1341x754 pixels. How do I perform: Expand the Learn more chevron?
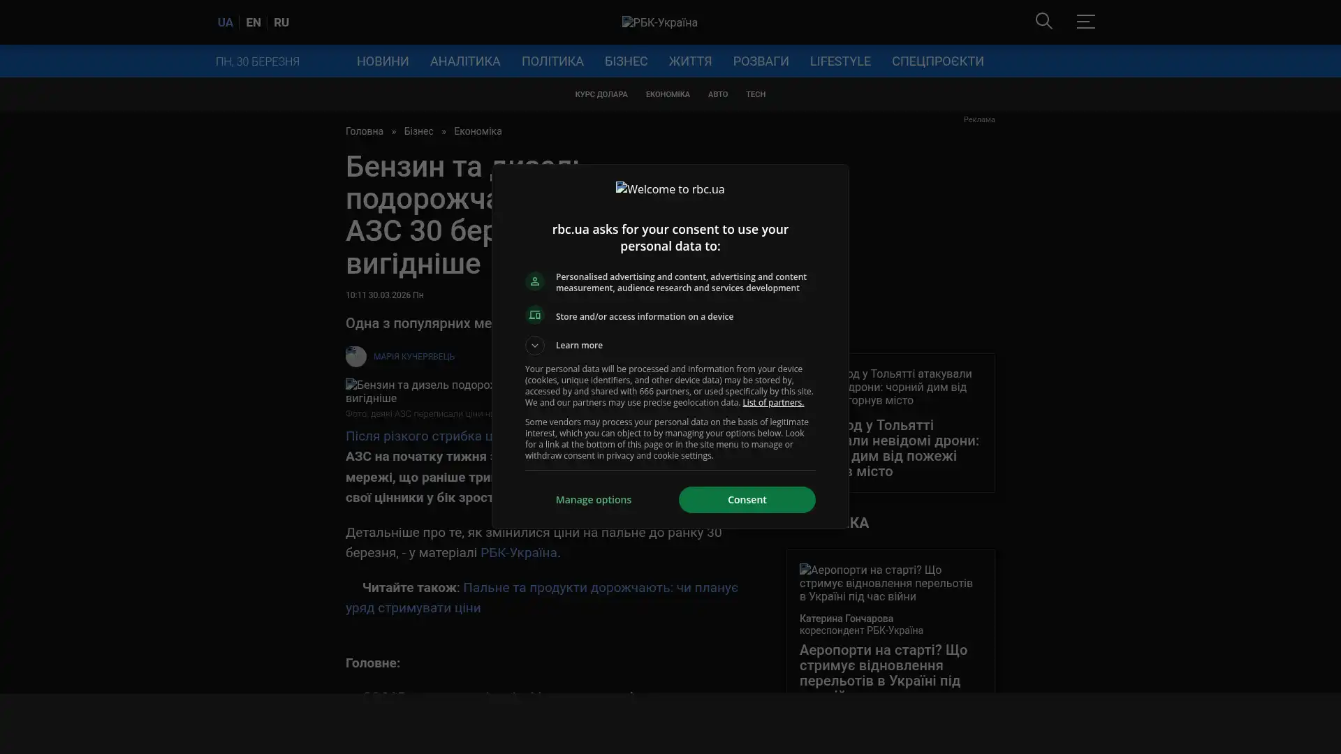pyautogui.click(x=534, y=346)
